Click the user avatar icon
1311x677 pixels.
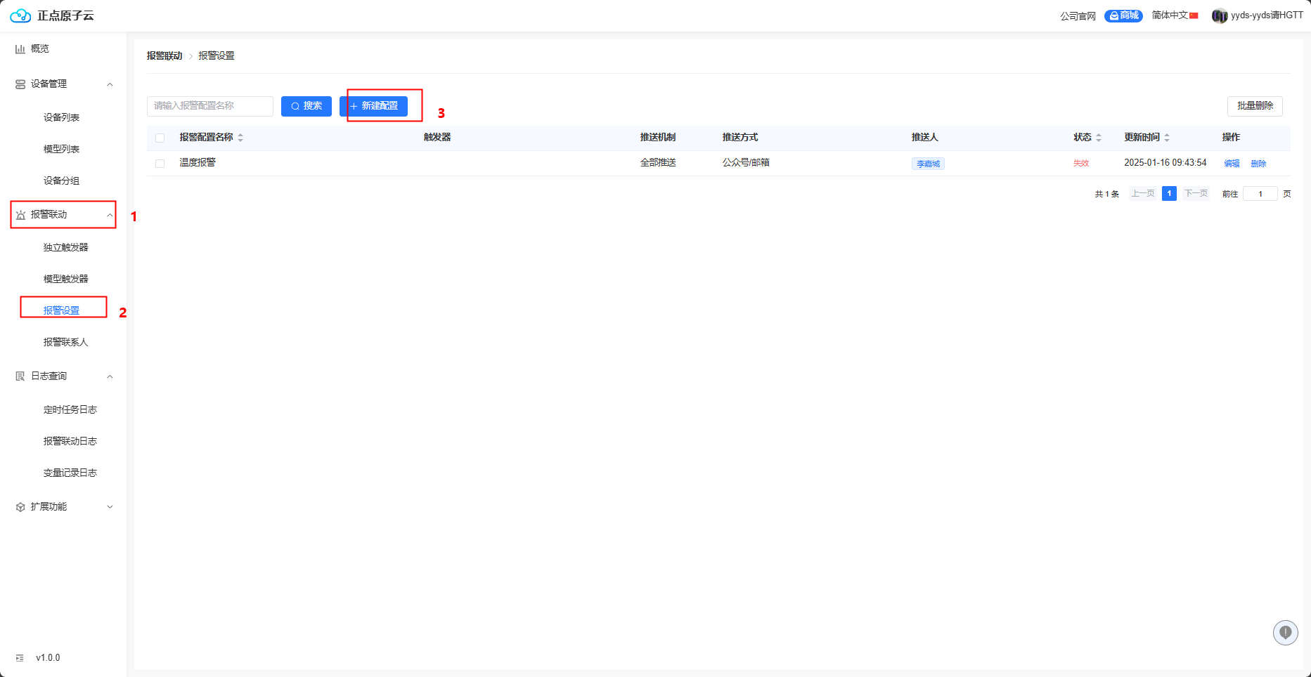pyautogui.click(x=1219, y=15)
